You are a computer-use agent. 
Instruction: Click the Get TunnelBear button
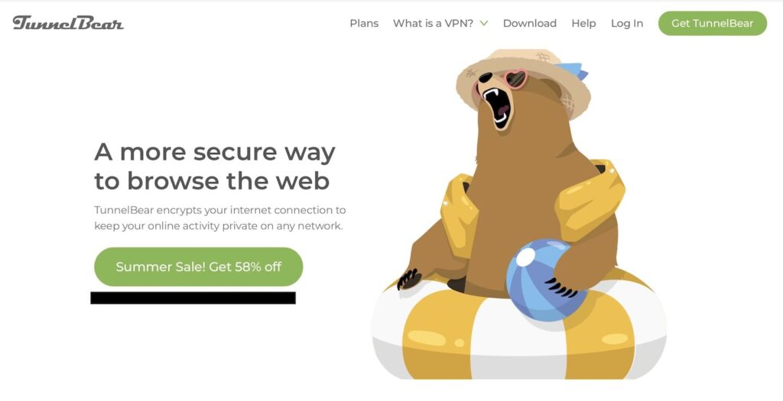point(712,24)
